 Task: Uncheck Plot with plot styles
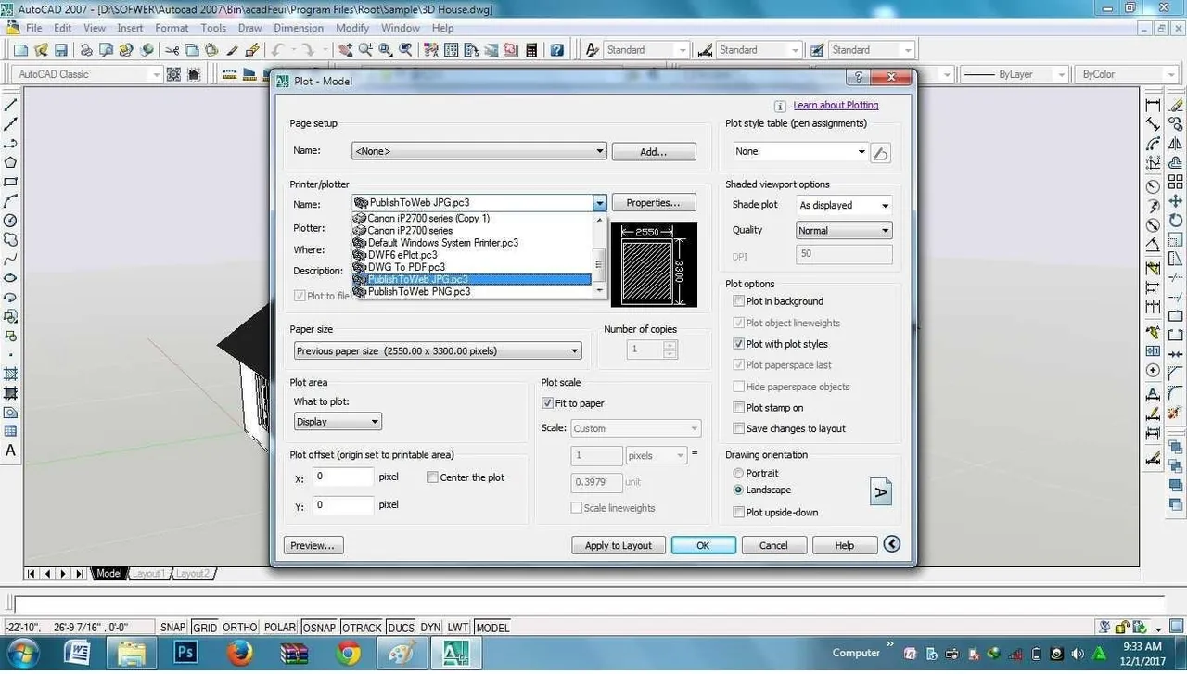click(739, 344)
